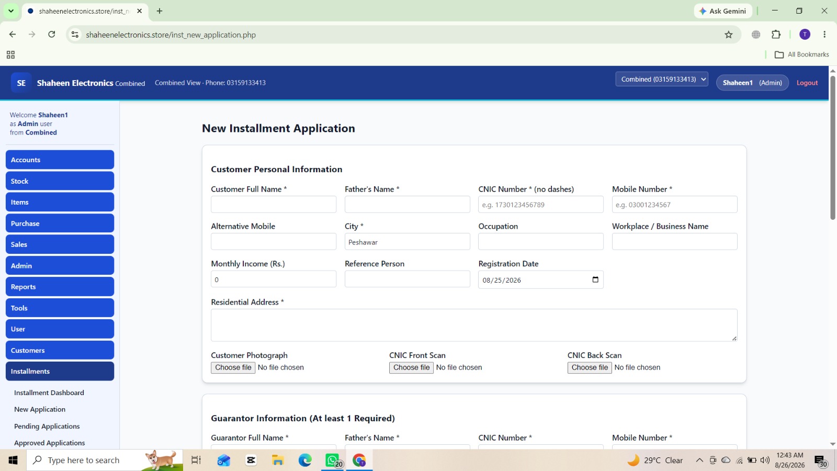Focus the Reference Person field
This screenshot has width=837, height=471.
tap(408, 279)
